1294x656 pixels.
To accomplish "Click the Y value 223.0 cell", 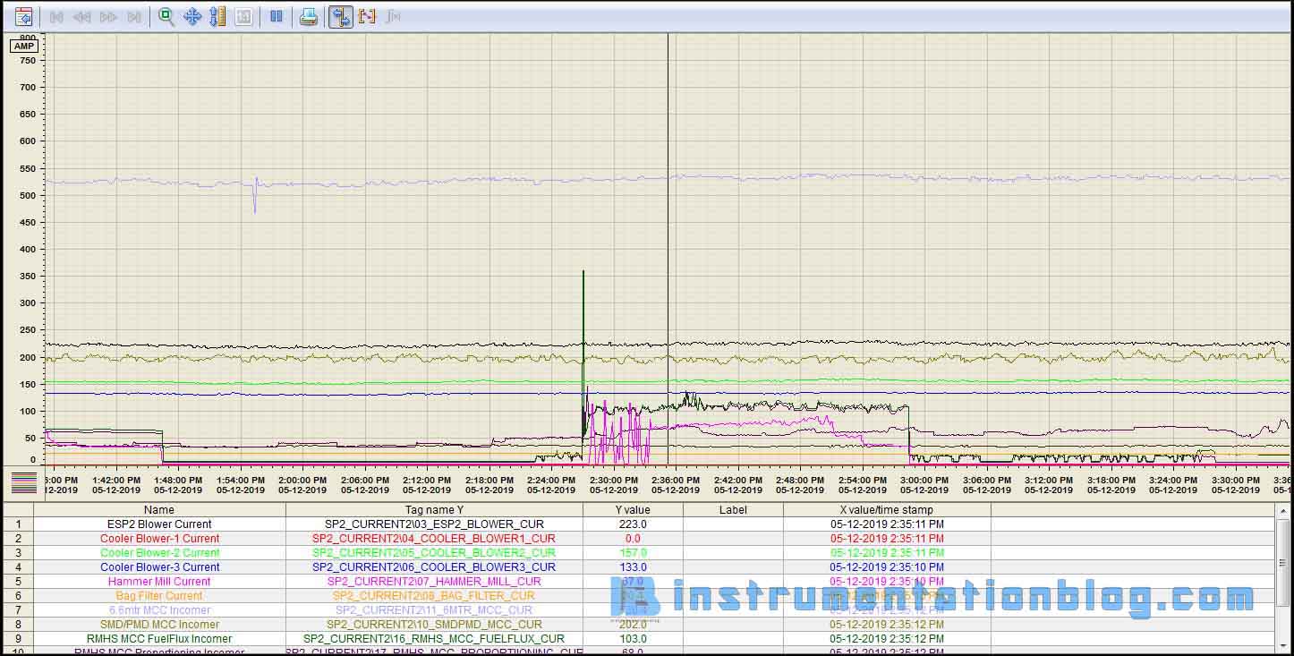I will tap(633, 524).
